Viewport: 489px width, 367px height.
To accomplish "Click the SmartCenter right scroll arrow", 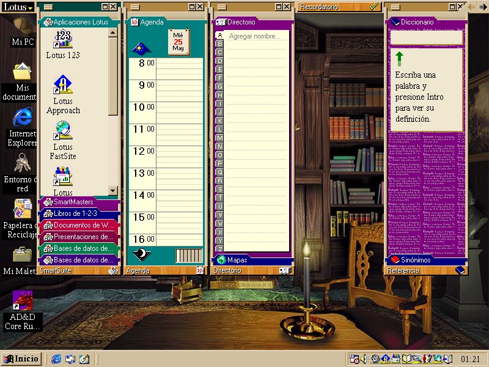I will 484,7.
